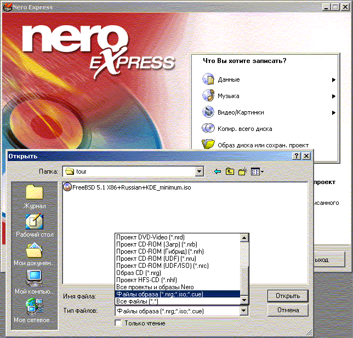The width and height of the screenshot is (353, 338).
Task: Open the Журнал places shortcut
Action: 35,197
